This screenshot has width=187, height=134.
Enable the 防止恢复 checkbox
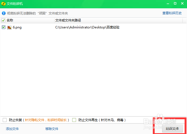5,120
